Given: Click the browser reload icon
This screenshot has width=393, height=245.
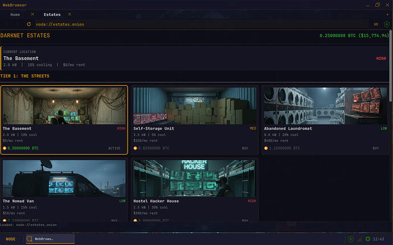Looking at the screenshot, I should tap(28, 24).
